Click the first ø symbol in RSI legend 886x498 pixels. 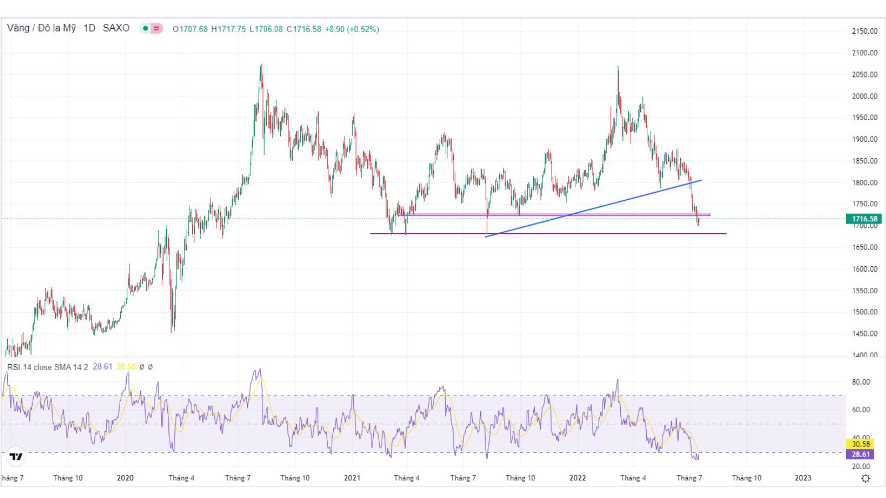[x=142, y=367]
